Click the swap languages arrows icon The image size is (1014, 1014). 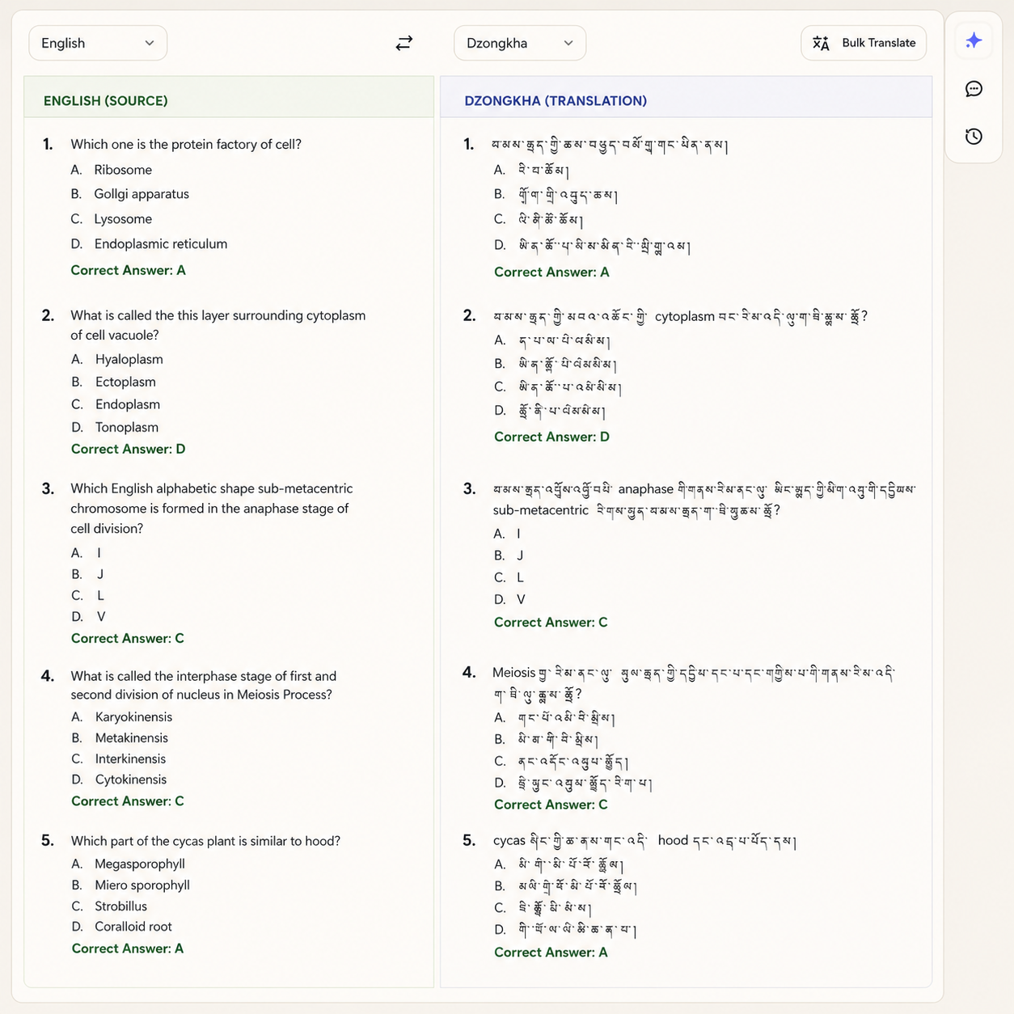(404, 43)
